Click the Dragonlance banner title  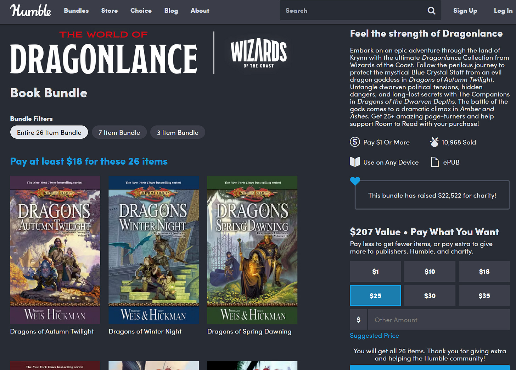tap(103, 53)
